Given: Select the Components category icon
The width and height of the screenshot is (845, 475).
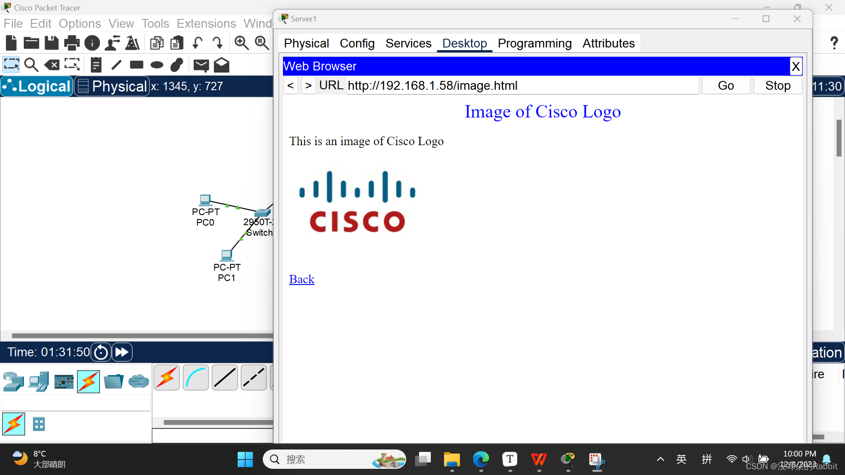Looking at the screenshot, I should coord(64,381).
